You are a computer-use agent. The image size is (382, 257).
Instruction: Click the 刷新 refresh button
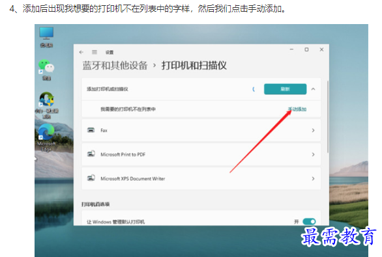point(285,89)
